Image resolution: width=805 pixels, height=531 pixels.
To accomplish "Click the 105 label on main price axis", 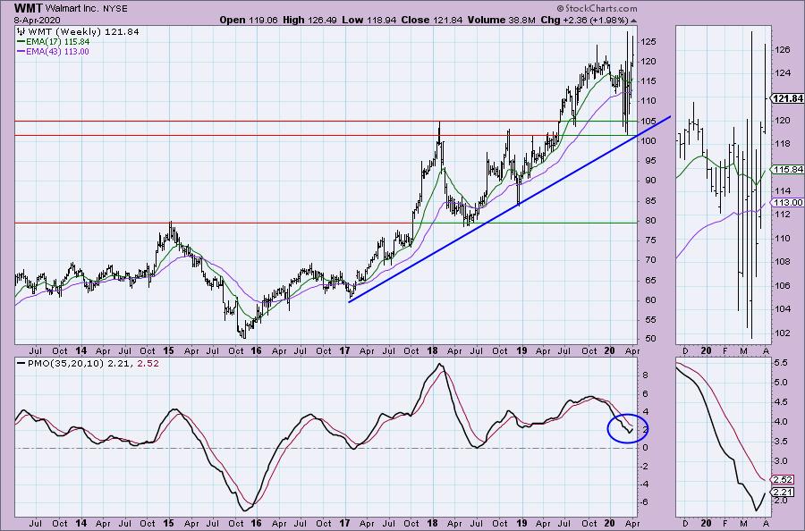I will [x=648, y=121].
